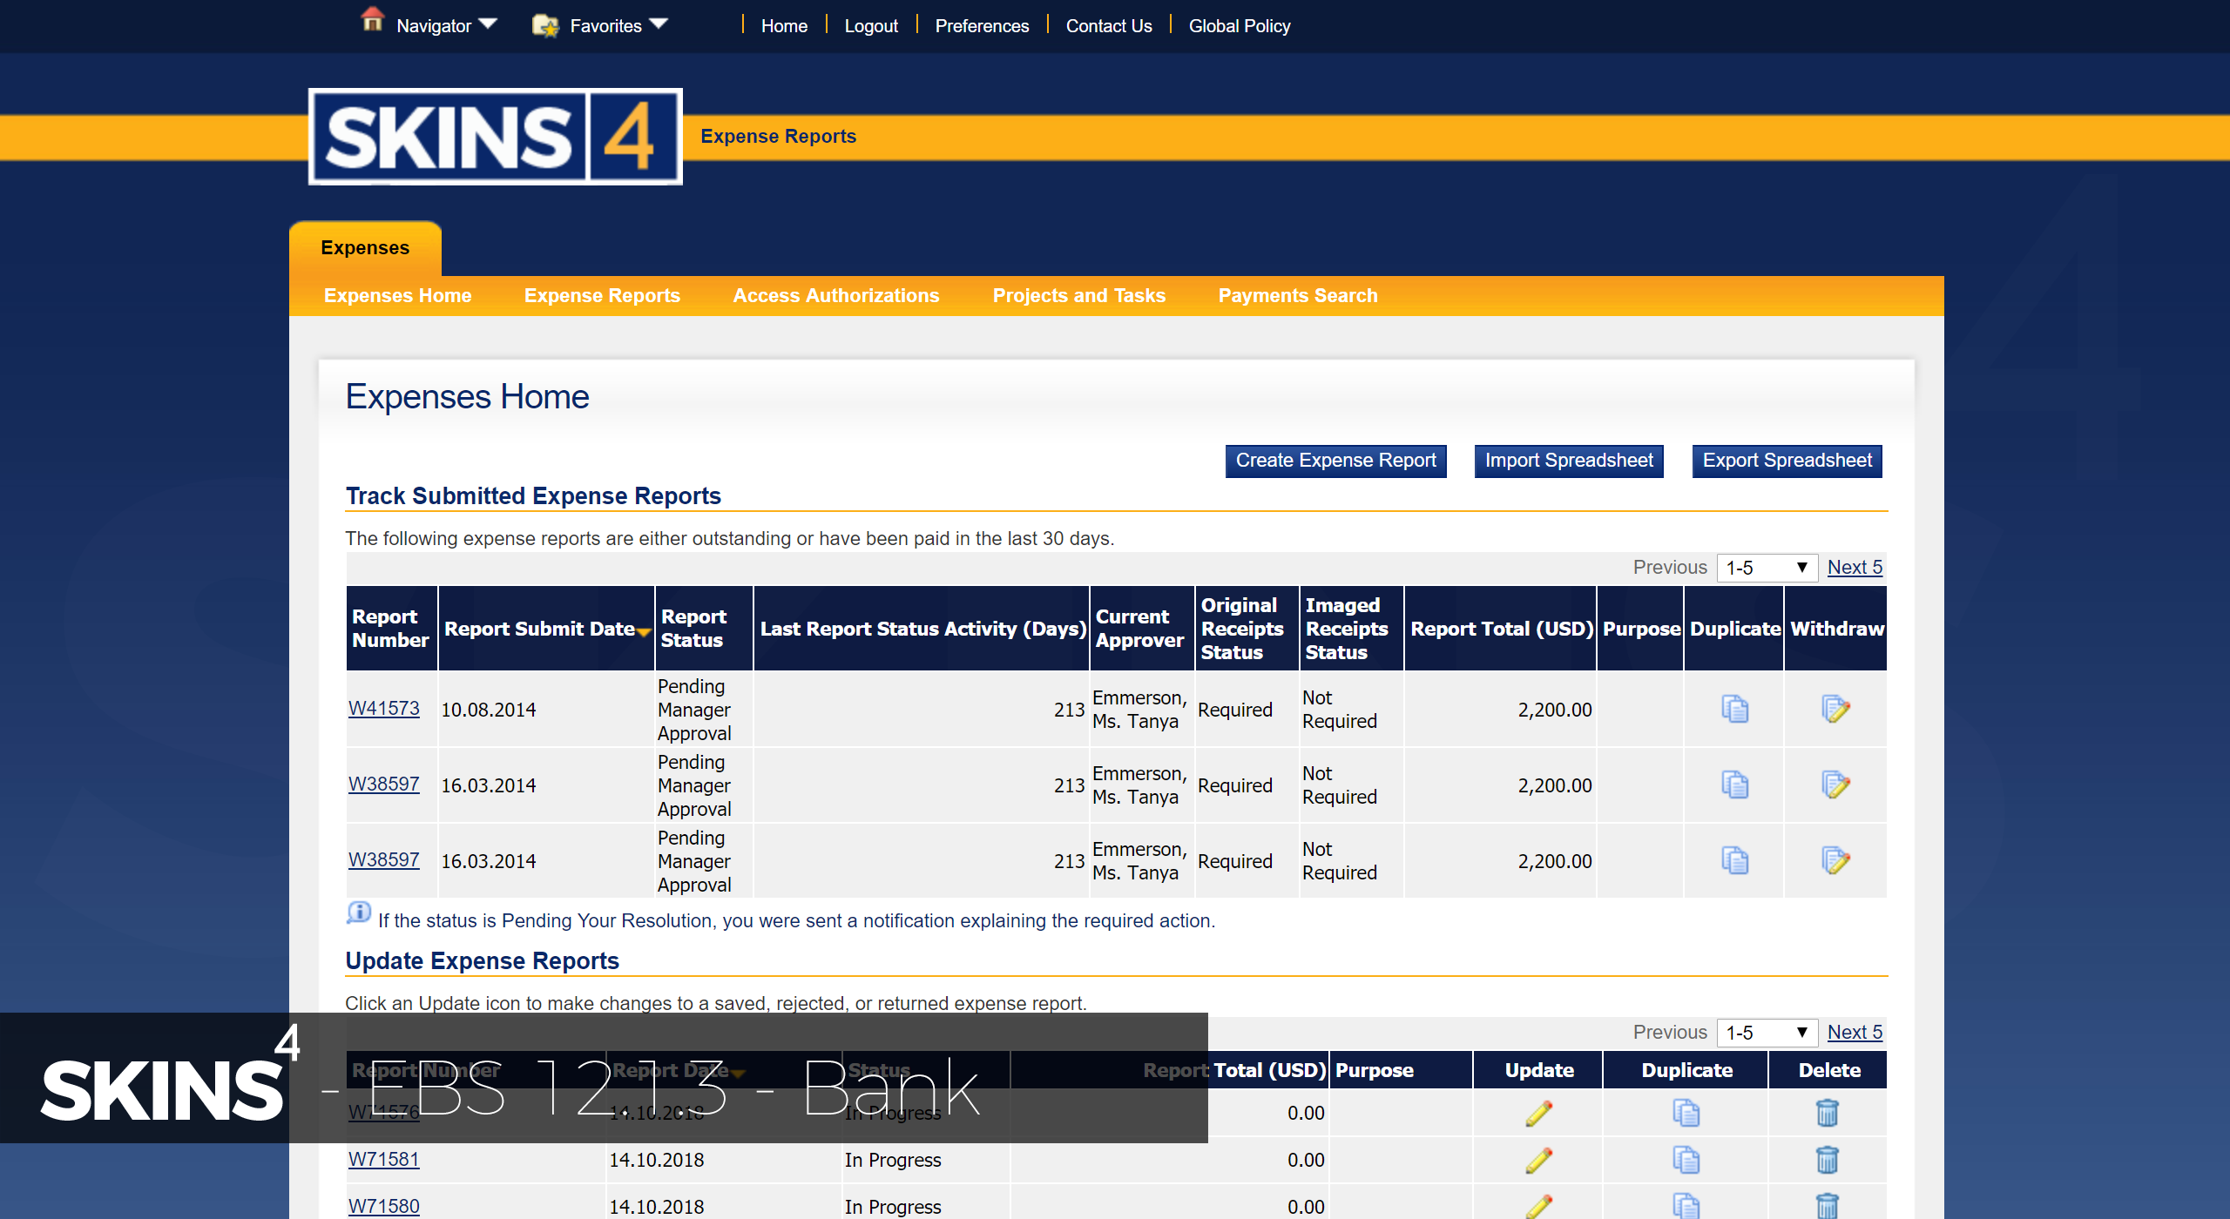Screen dimensions: 2230x1219
Task: Open Preferences in the top bar
Action: click(982, 26)
